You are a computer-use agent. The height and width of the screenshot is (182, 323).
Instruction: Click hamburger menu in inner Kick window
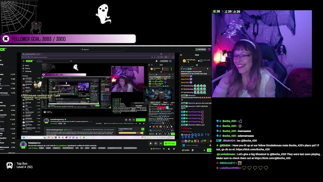(23, 61)
